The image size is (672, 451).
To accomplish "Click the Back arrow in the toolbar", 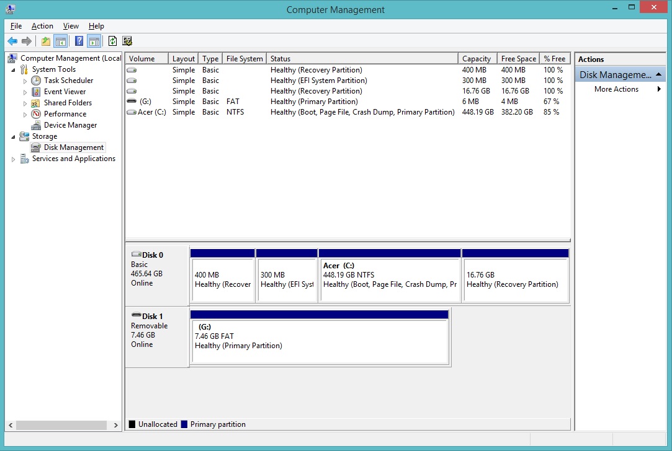I will tap(12, 41).
